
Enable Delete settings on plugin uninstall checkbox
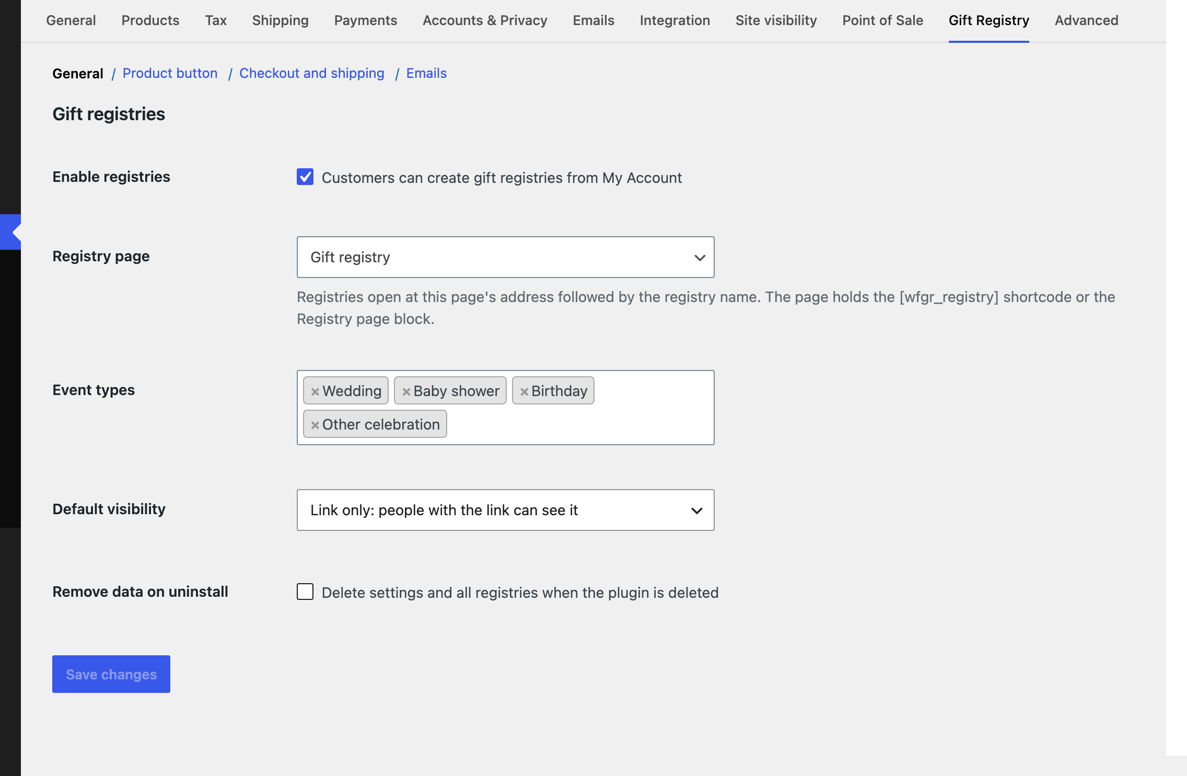pyautogui.click(x=305, y=592)
